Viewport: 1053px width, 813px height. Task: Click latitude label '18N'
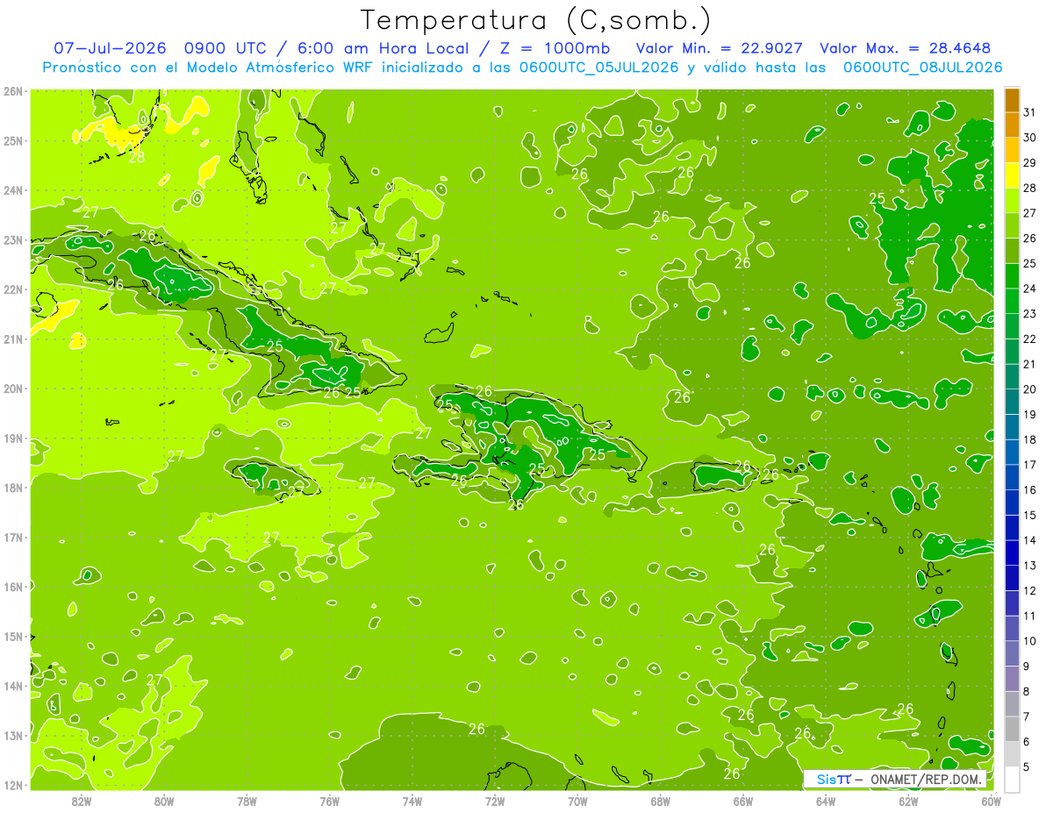(13, 488)
